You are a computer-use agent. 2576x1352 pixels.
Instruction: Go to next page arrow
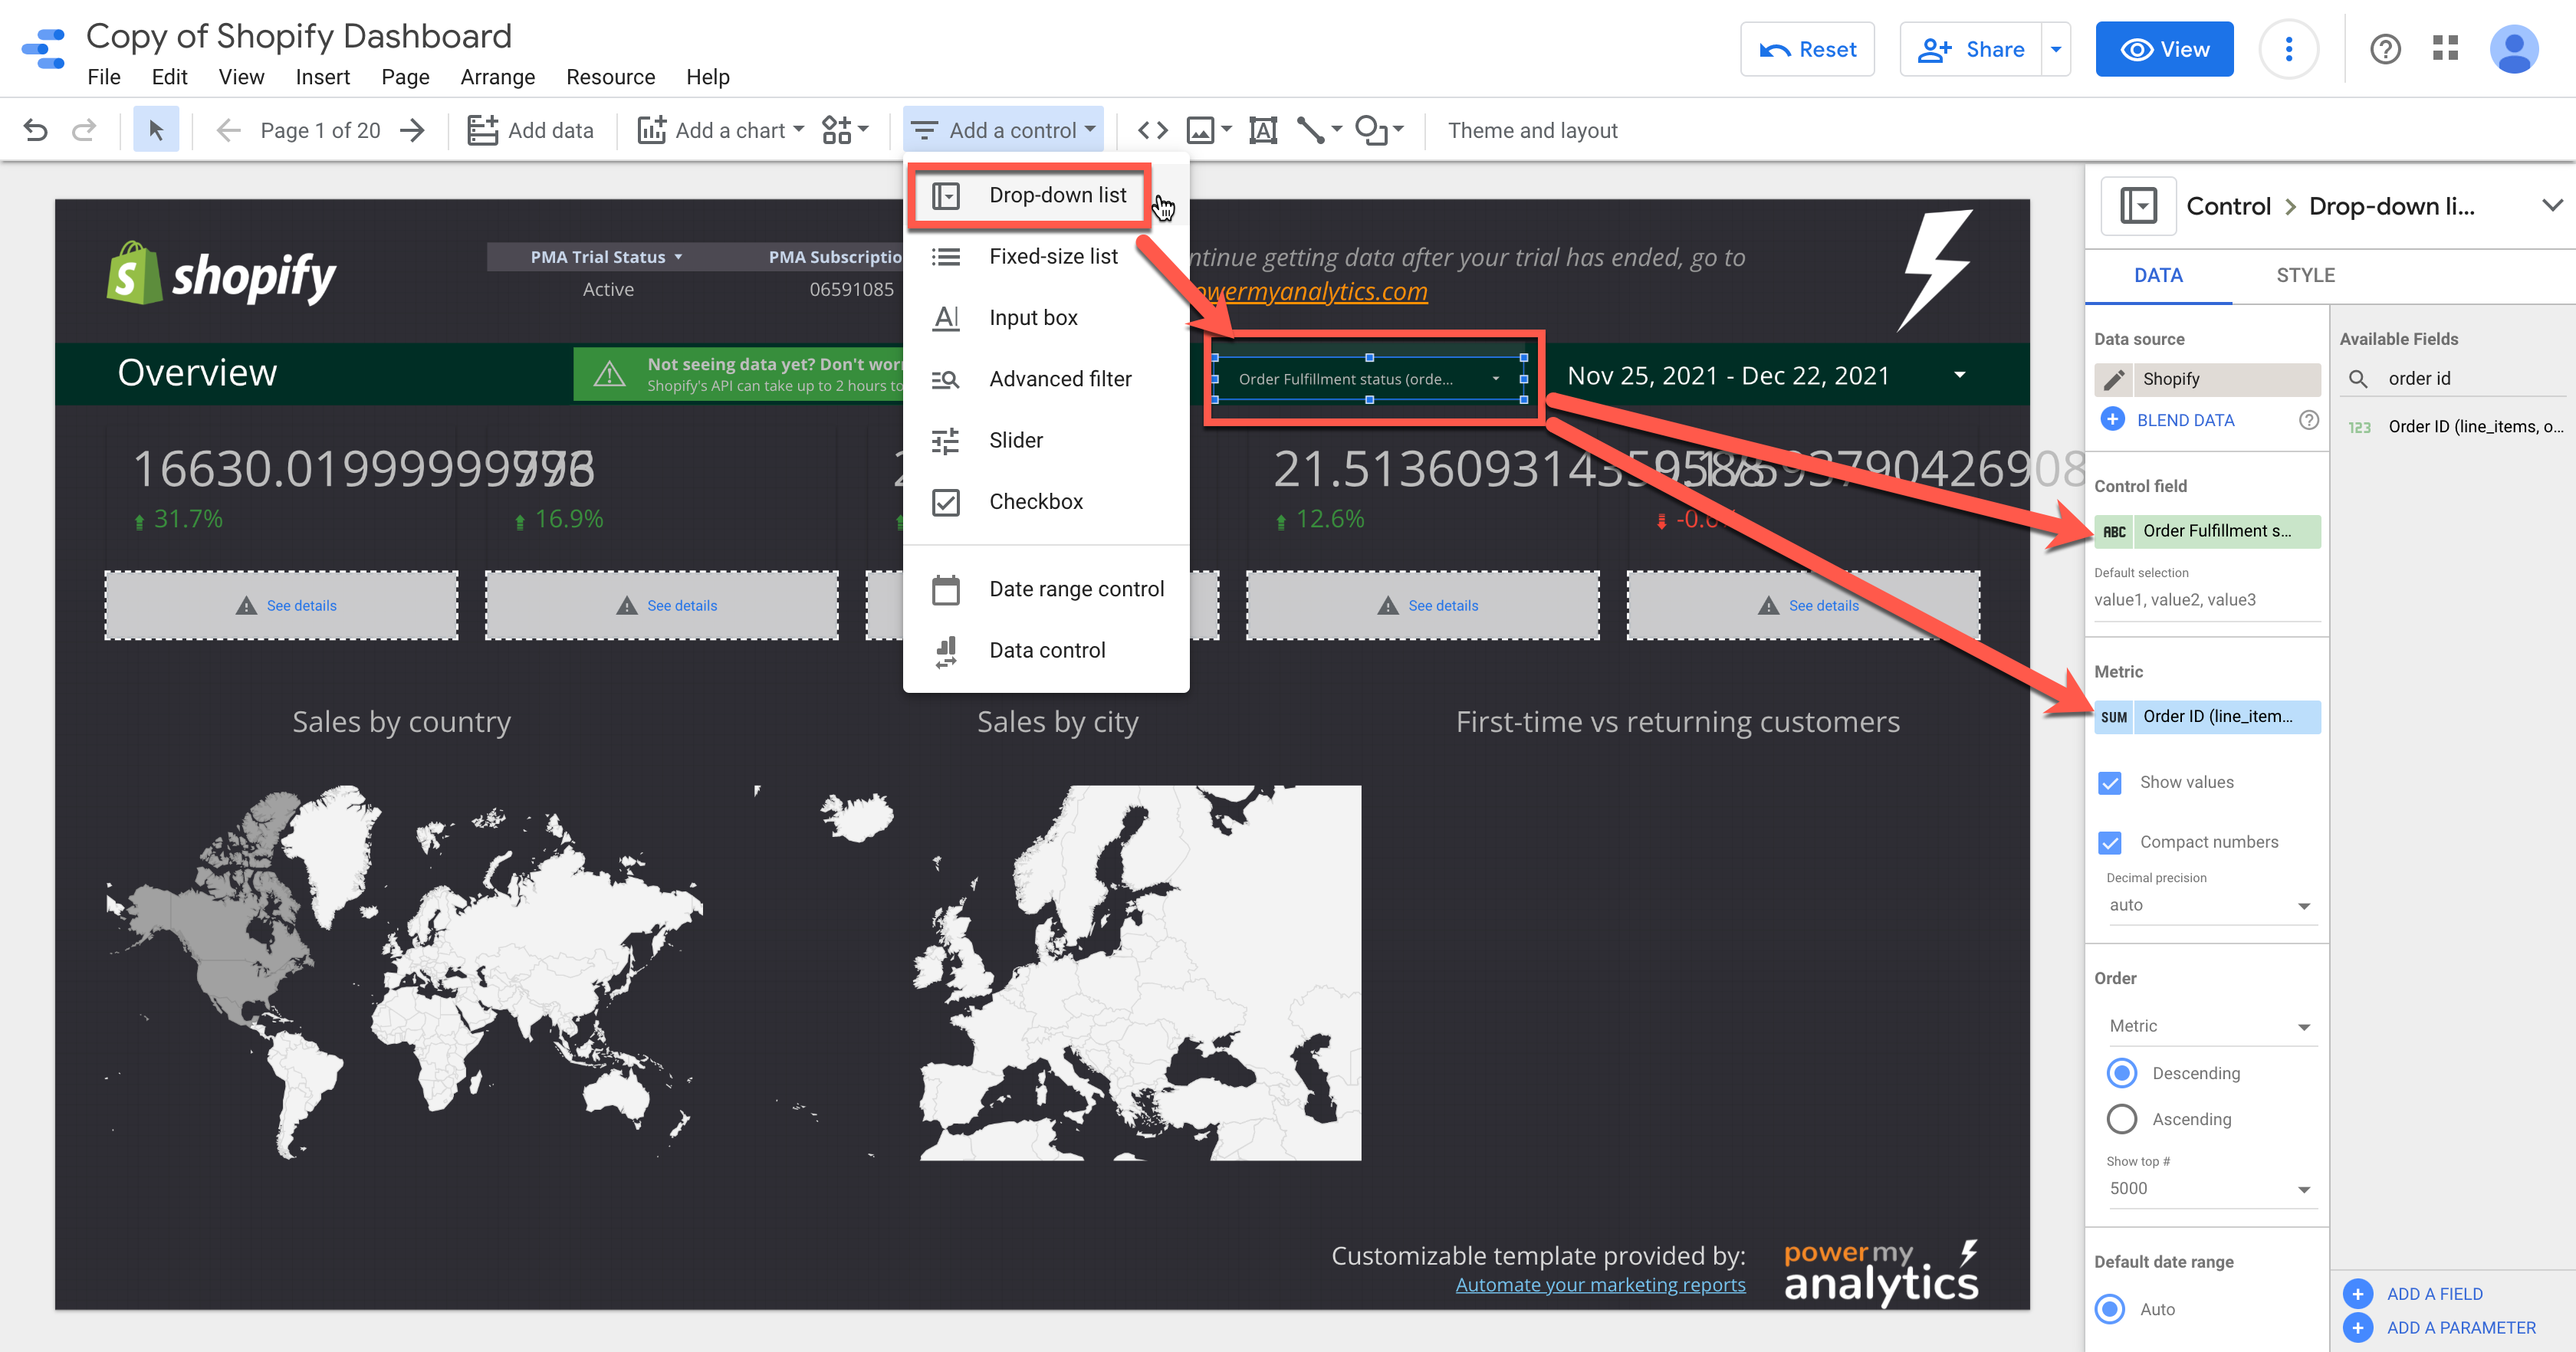tap(412, 130)
